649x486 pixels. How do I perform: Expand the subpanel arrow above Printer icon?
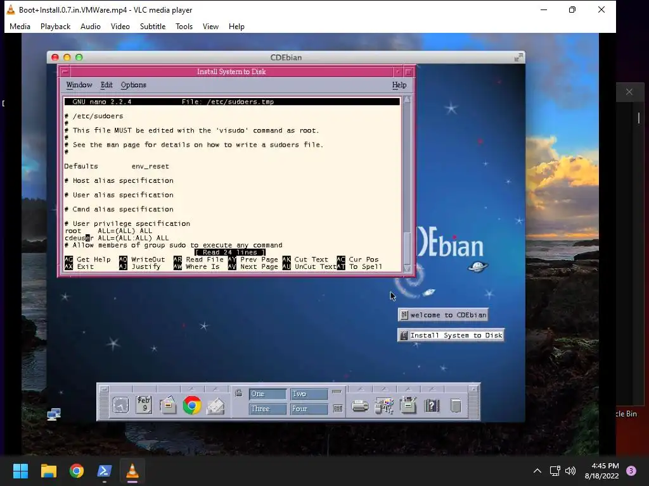360,389
